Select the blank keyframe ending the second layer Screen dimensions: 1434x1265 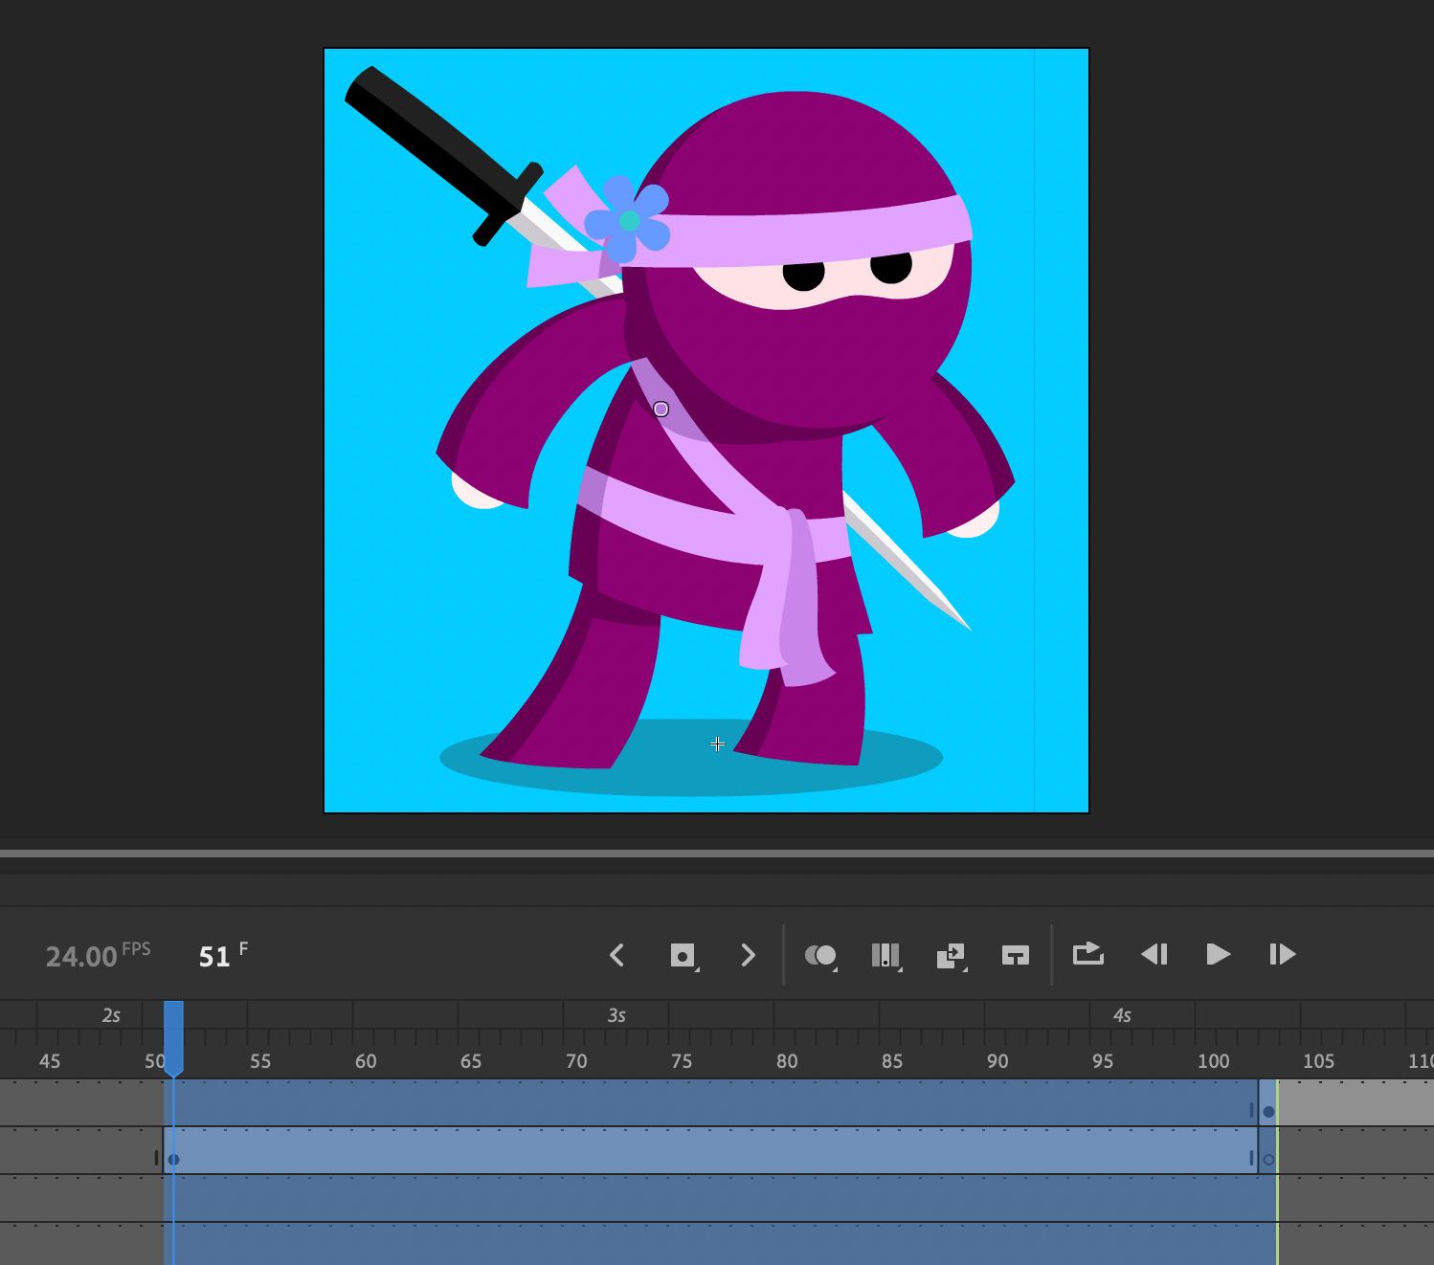1268,1160
